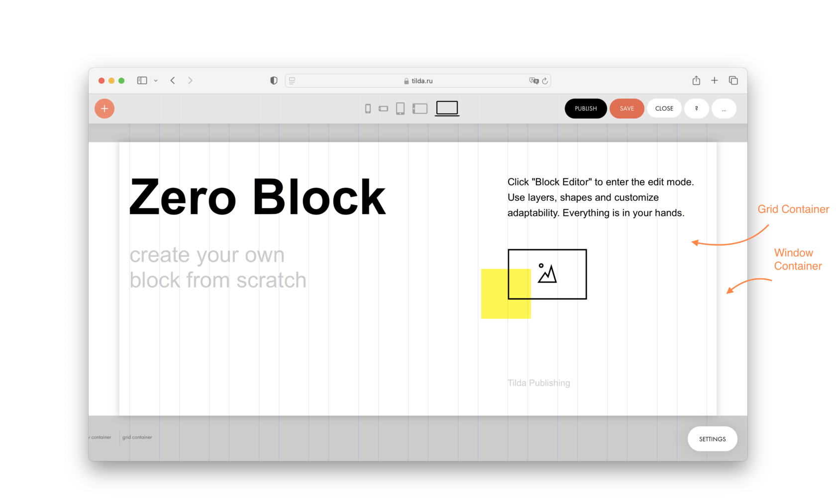Select the mobile portrait preview mode
This screenshot has width=836, height=498.
pyautogui.click(x=368, y=108)
